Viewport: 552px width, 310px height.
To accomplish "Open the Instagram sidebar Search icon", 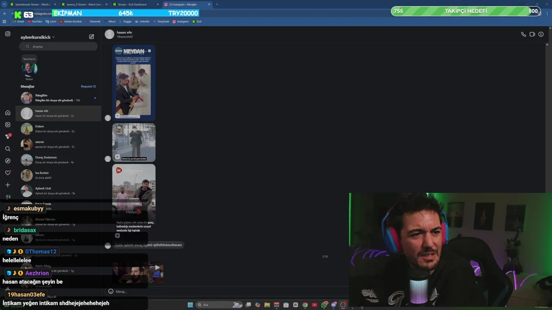I will [x=8, y=149].
